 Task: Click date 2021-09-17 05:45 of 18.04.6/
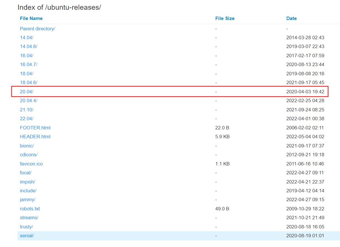[x=305, y=82]
